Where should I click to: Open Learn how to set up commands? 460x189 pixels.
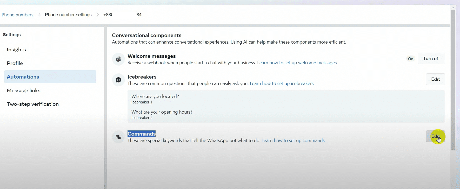click(293, 141)
